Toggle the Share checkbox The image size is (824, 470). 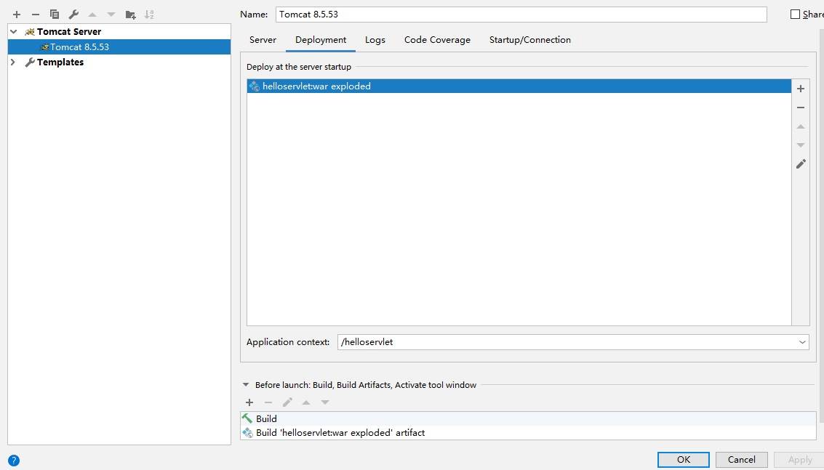795,15
